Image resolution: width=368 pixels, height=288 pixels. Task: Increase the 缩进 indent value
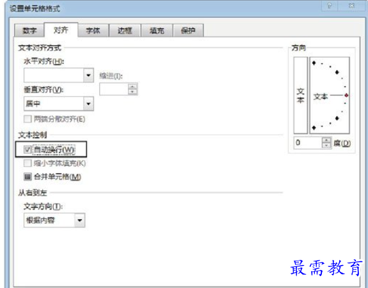(132, 86)
